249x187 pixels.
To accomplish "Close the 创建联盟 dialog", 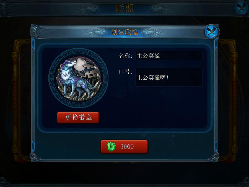I will point(212,31).
